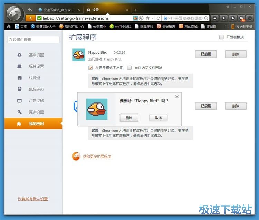Click 删除 button in Flappy Bird row
Screen dimensions: 259x220
[236, 54]
